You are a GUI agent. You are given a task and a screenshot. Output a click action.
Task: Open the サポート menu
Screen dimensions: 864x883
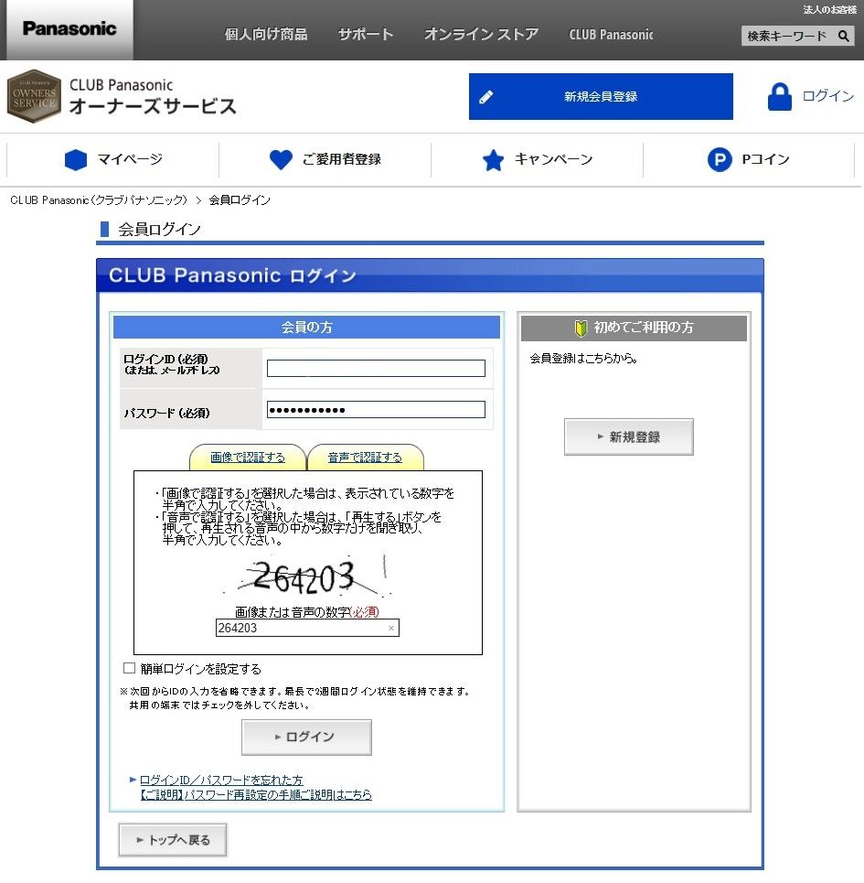[x=365, y=33]
